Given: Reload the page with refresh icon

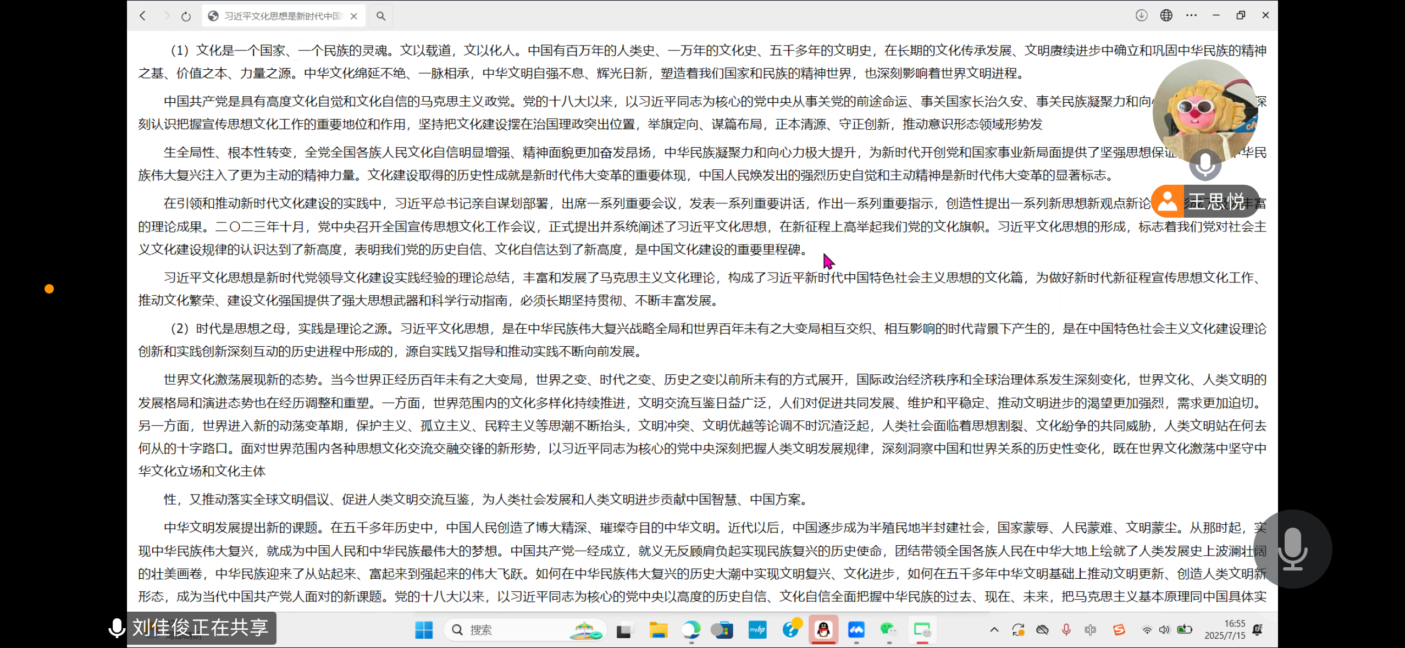Looking at the screenshot, I should coord(186,16).
